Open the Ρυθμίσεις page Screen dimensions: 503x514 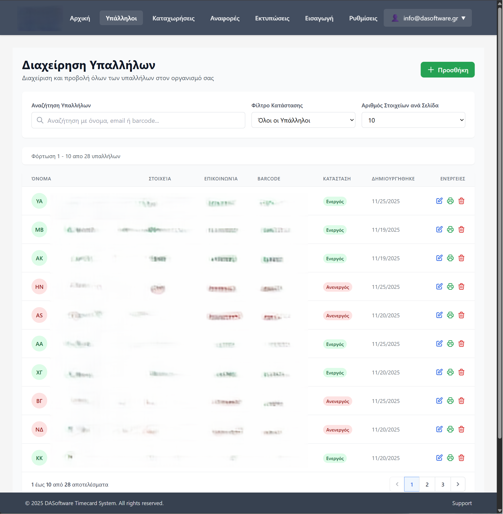tap(363, 18)
